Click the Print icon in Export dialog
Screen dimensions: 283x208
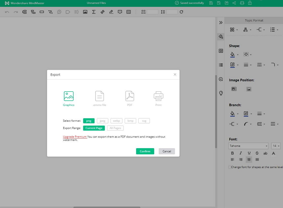pos(158,96)
